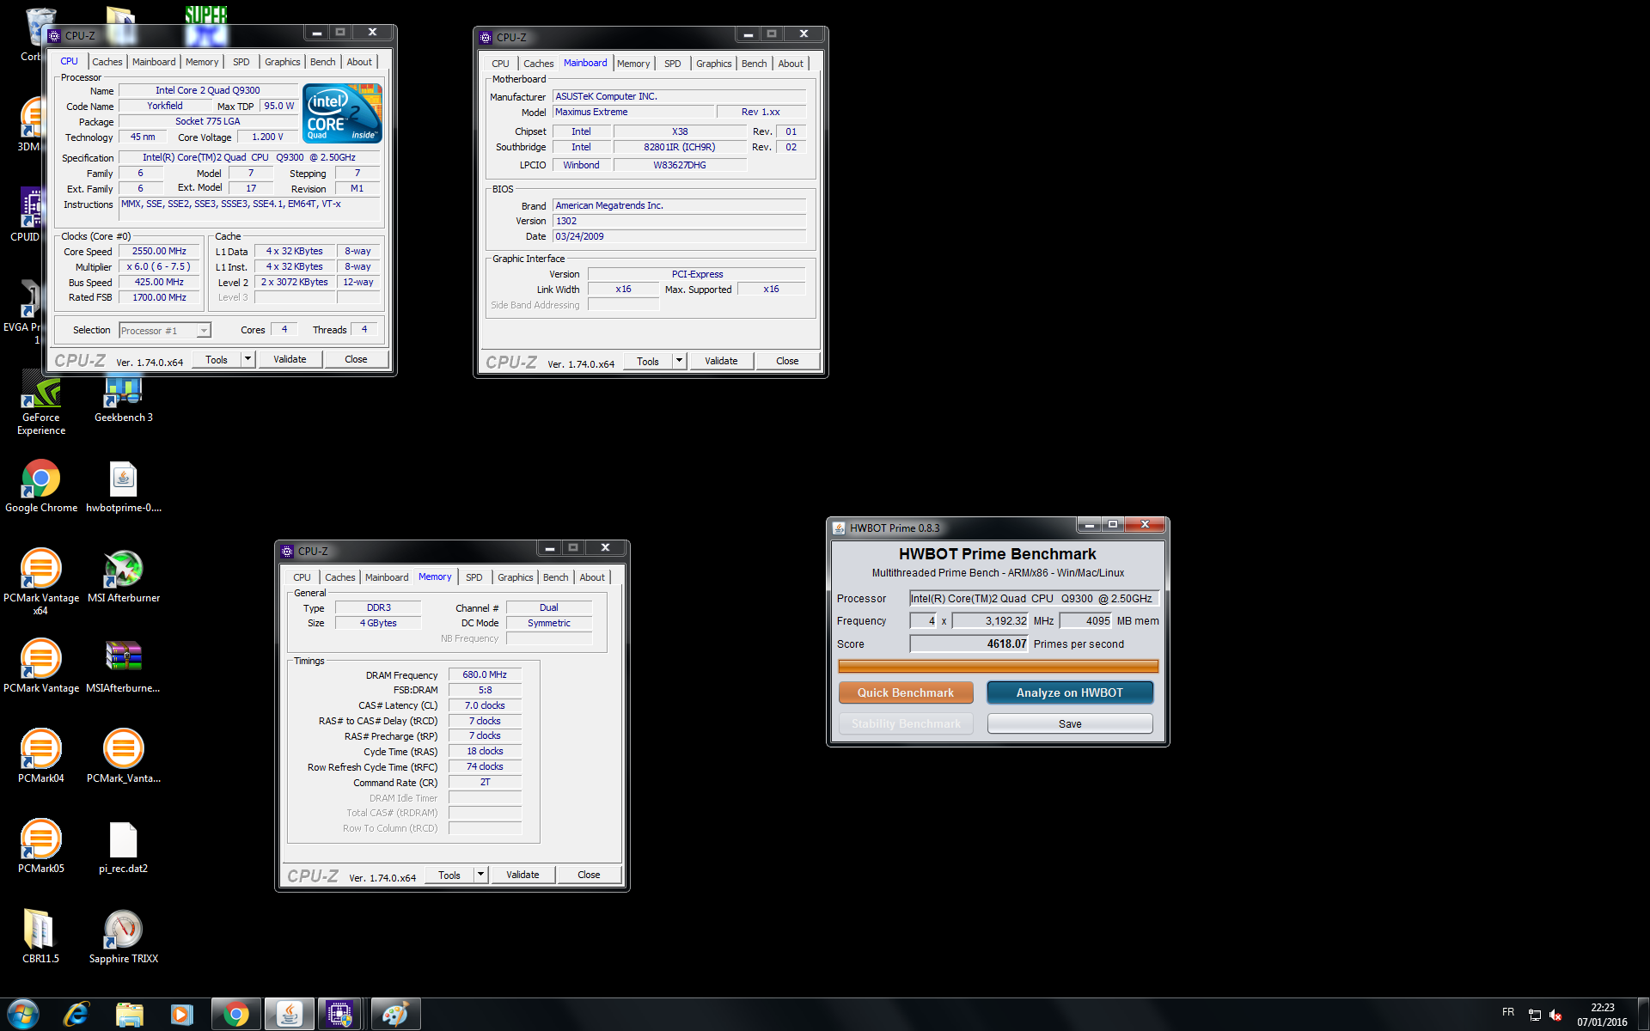Open GeForce Experience desktop icon

pyautogui.click(x=41, y=404)
